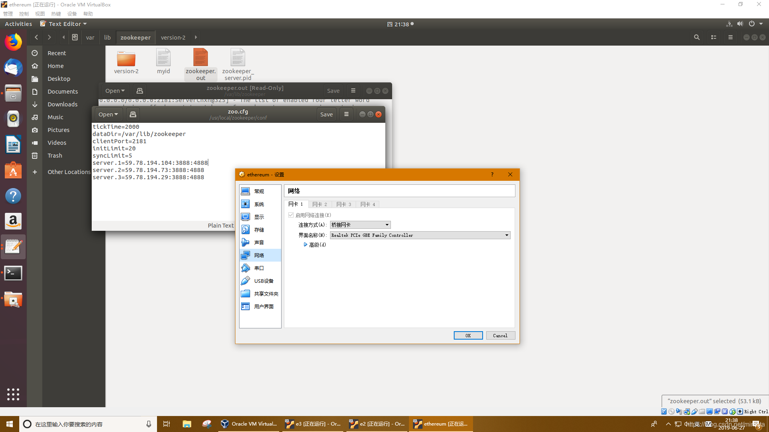This screenshot has width=769, height=432.
Task: Toggle Enable Network Adapter checkbox
Action: [291, 215]
